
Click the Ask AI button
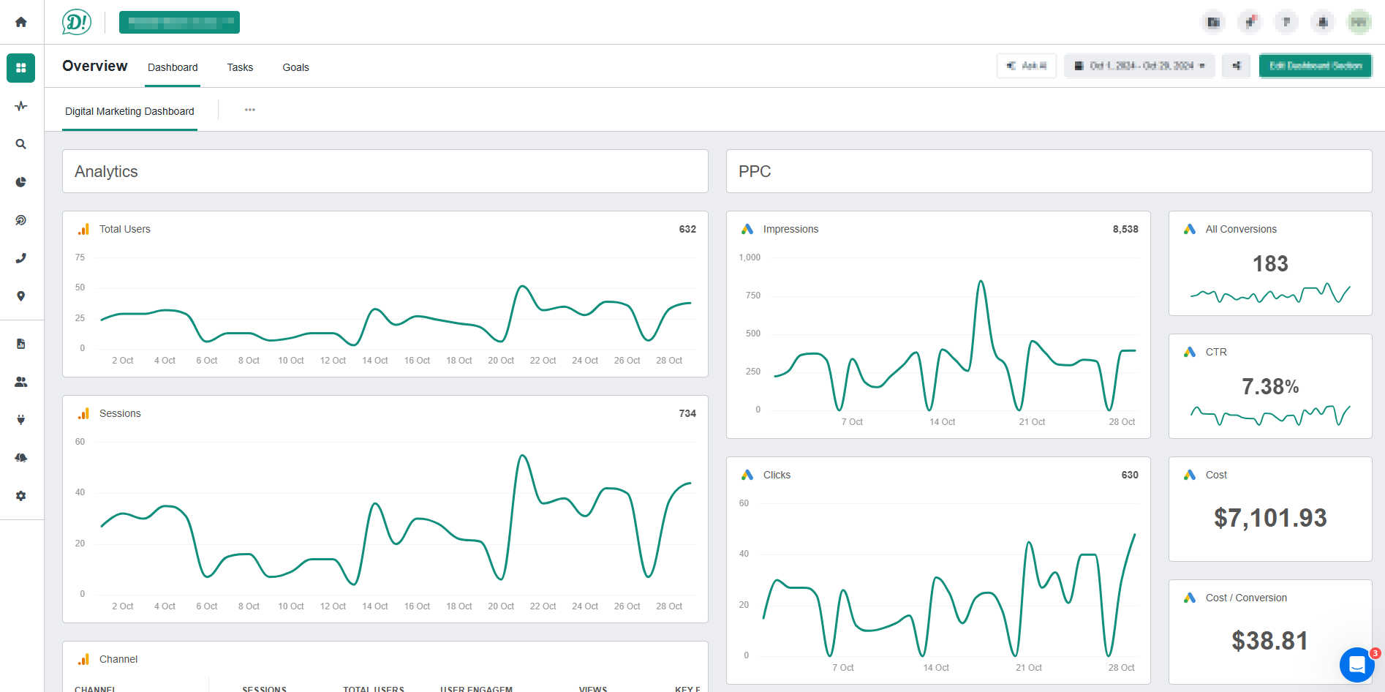[x=1027, y=66]
